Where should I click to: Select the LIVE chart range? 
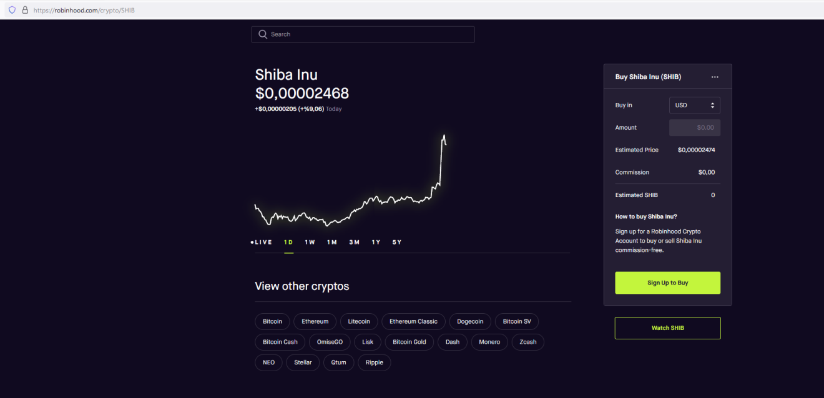(x=262, y=242)
